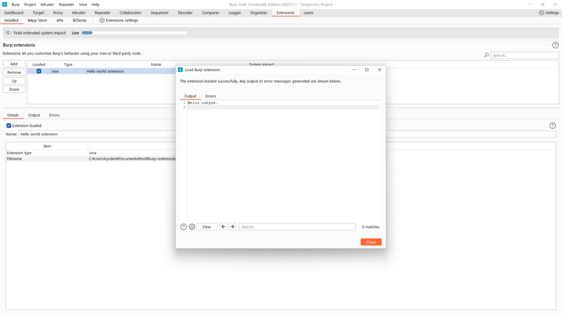Click the extension Name text field
Viewport: 562px width, 316px height.
(x=287, y=134)
